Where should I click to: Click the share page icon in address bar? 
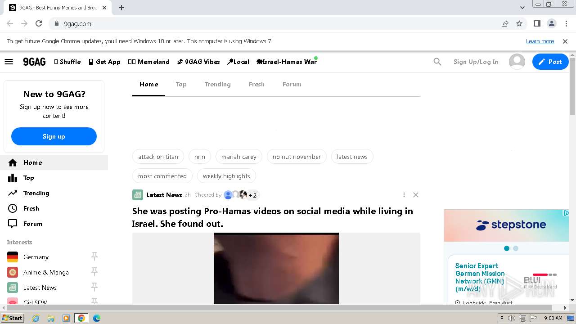tap(505, 23)
